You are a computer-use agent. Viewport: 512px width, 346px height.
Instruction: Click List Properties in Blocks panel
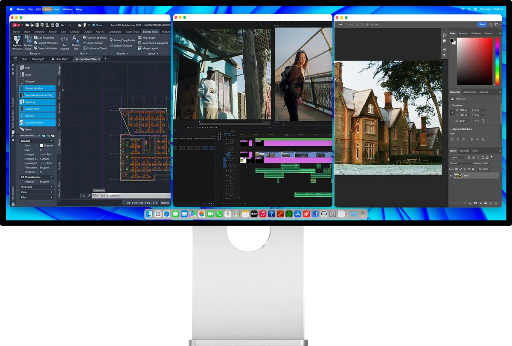pos(44,38)
